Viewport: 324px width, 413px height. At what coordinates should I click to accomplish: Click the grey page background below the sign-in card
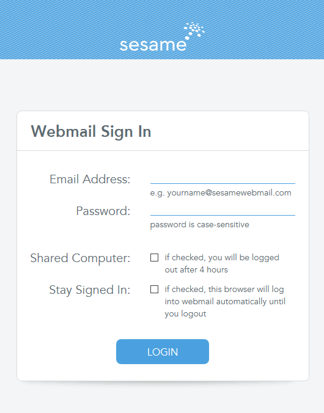[x=162, y=398]
